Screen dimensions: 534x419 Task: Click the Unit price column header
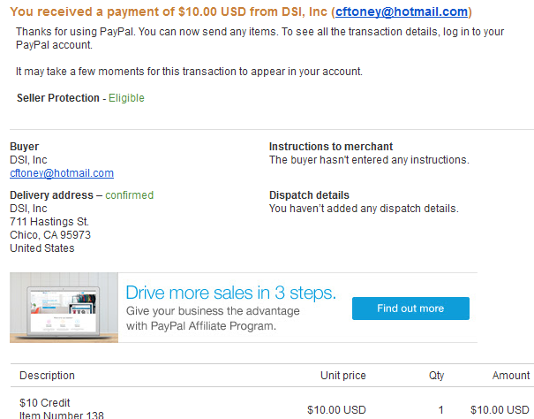pos(343,376)
